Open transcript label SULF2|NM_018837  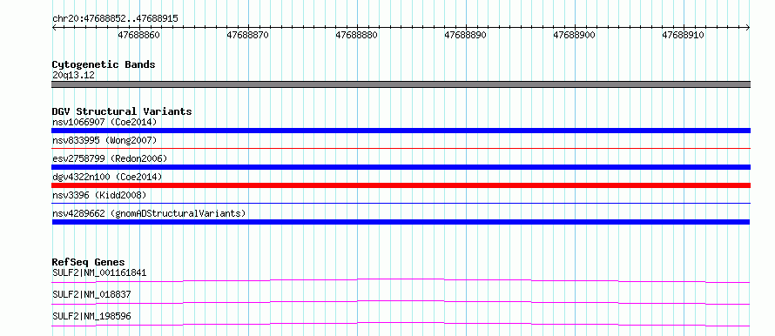click(x=91, y=294)
